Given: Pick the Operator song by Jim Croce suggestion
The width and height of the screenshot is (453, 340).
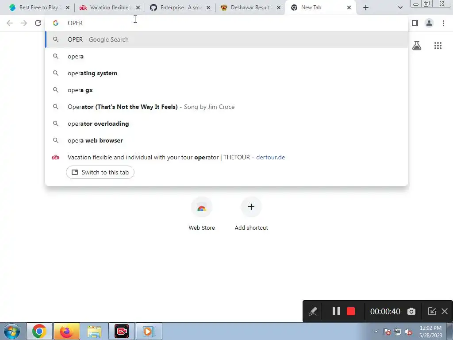Looking at the screenshot, I should tap(226, 107).
